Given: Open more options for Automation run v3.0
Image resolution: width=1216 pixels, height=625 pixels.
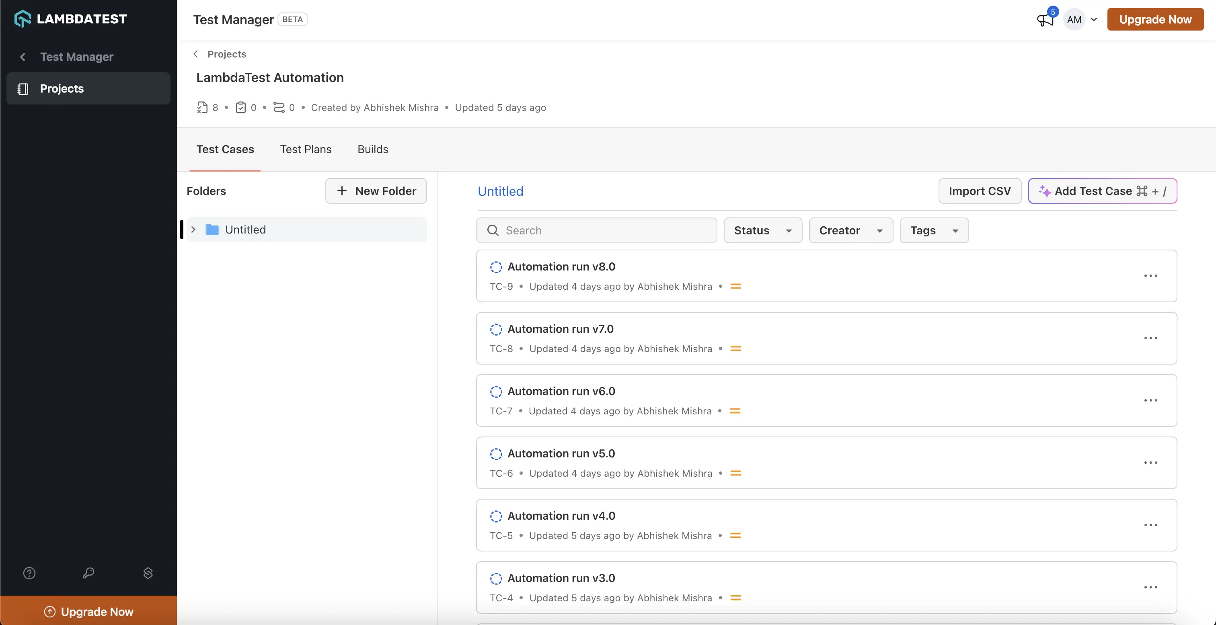Looking at the screenshot, I should [x=1150, y=587].
